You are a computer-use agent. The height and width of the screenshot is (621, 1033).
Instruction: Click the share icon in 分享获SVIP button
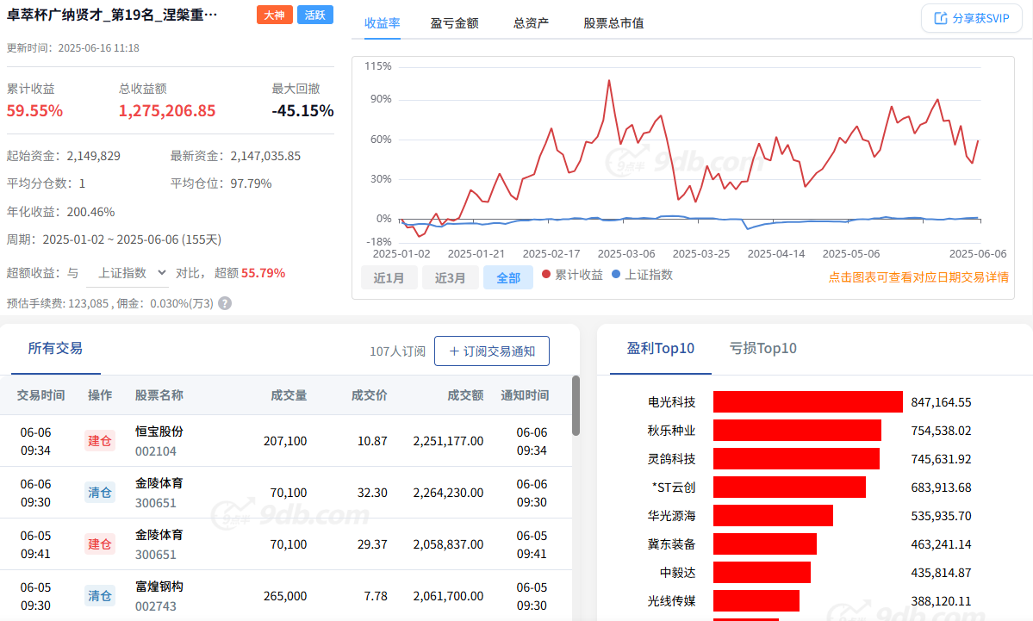pyautogui.click(x=940, y=18)
